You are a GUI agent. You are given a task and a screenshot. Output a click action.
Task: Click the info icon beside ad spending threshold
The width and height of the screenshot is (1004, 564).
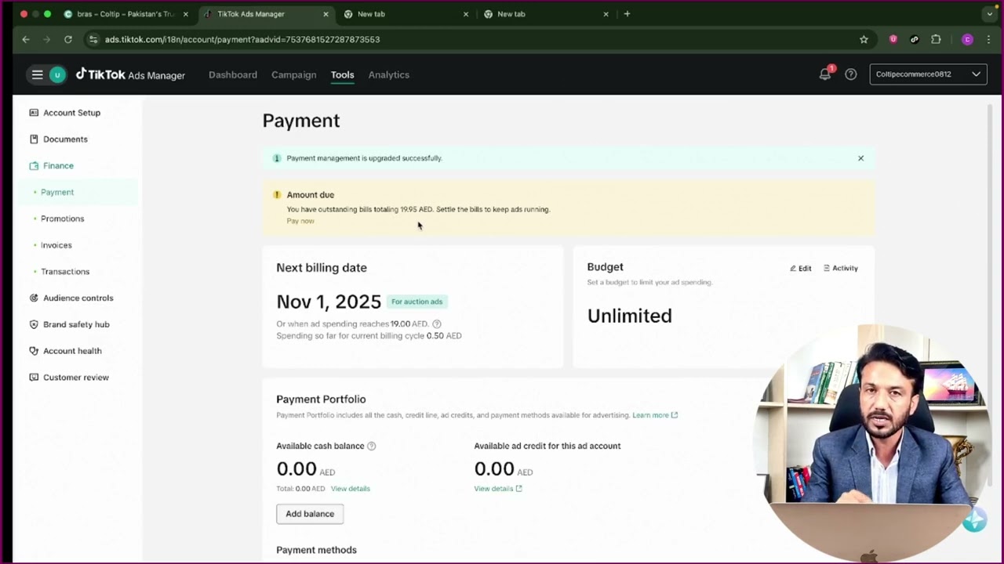437,324
